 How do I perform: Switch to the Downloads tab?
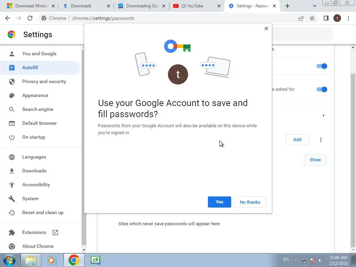coord(81,6)
